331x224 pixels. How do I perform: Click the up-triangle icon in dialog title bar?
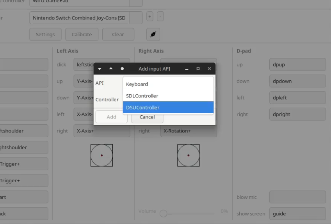111,69
